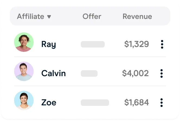The image size is (180, 121).
Task: Click Calvin's profile avatar
Action: coord(24,72)
